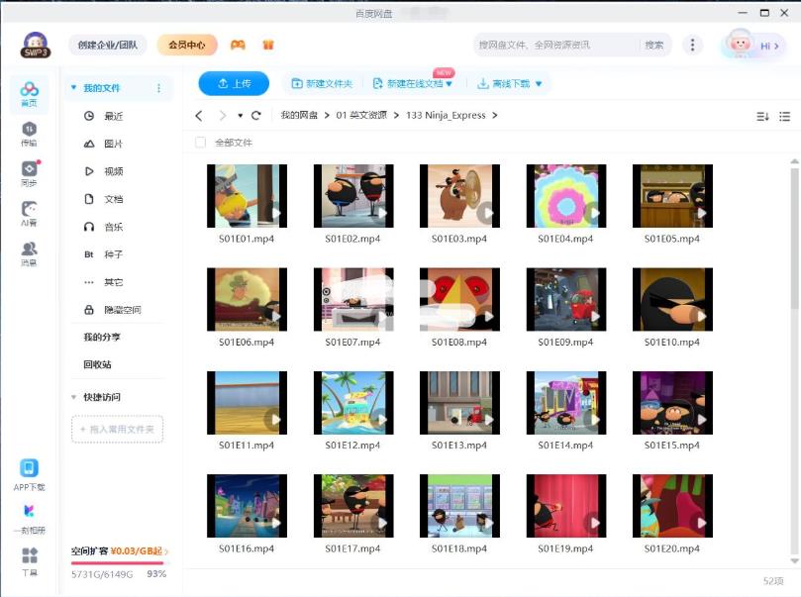This screenshot has height=597, width=801.
Task: Open the Transfer (传输) sidebar icon
Action: click(29, 134)
